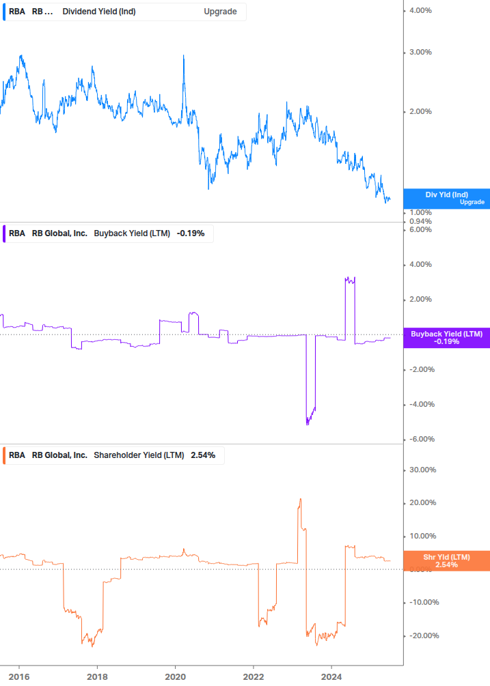Click the RBA ticker in Dividend Yield legend
The width and height of the screenshot is (490, 686).
tap(17, 12)
